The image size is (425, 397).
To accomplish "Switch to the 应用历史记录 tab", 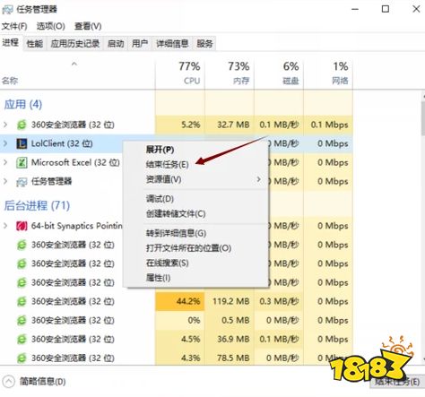I will pyautogui.click(x=75, y=44).
